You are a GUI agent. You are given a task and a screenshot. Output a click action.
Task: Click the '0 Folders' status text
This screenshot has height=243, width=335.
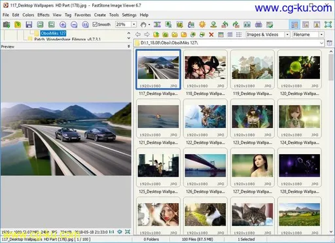(x=151, y=239)
